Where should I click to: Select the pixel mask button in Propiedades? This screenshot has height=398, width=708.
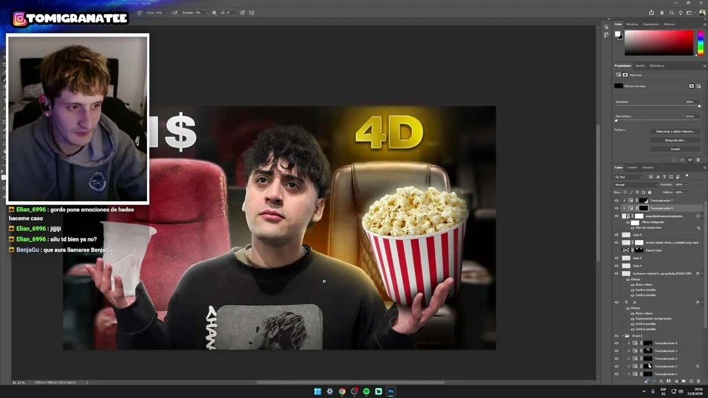coord(691,86)
